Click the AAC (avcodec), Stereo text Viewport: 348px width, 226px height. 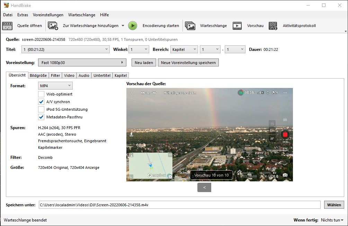pyautogui.click(x=57, y=134)
